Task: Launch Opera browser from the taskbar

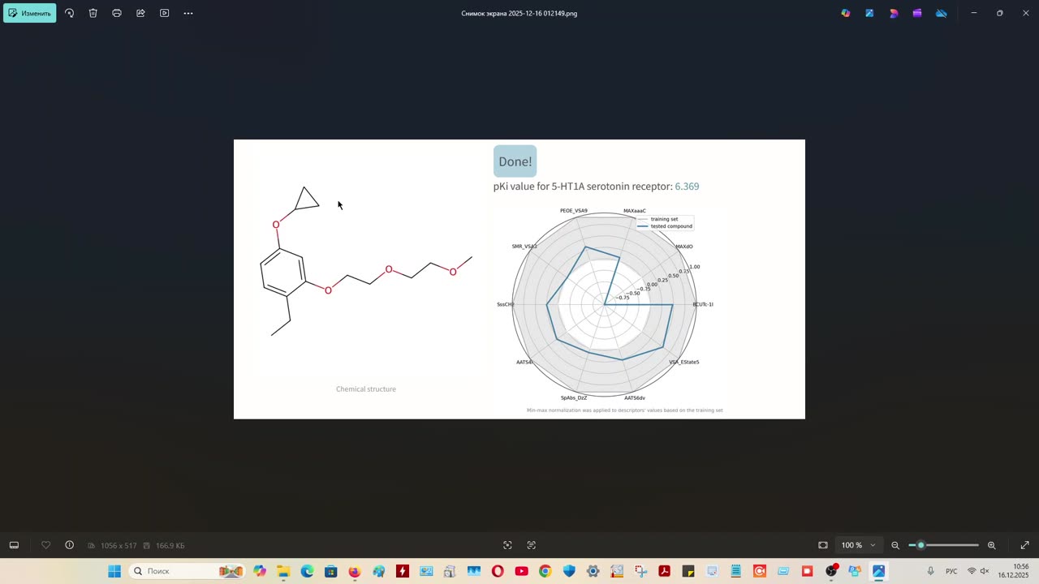Action: [498, 571]
